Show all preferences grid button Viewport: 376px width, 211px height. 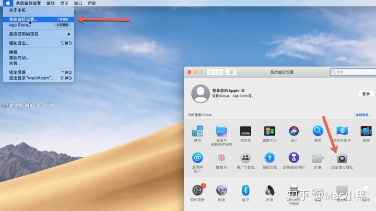point(231,72)
